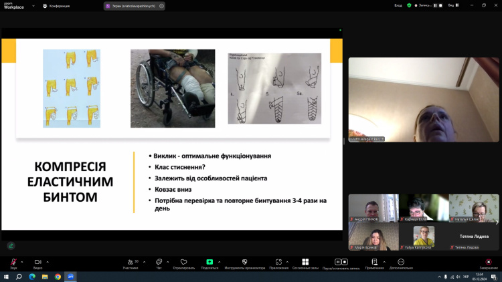This screenshot has width=502, height=282.
Task: Click the Вход sign-in link
Action: click(398, 5)
